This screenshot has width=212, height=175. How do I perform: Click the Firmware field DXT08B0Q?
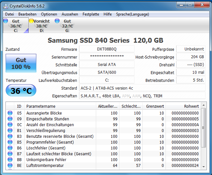[x=107, y=49]
